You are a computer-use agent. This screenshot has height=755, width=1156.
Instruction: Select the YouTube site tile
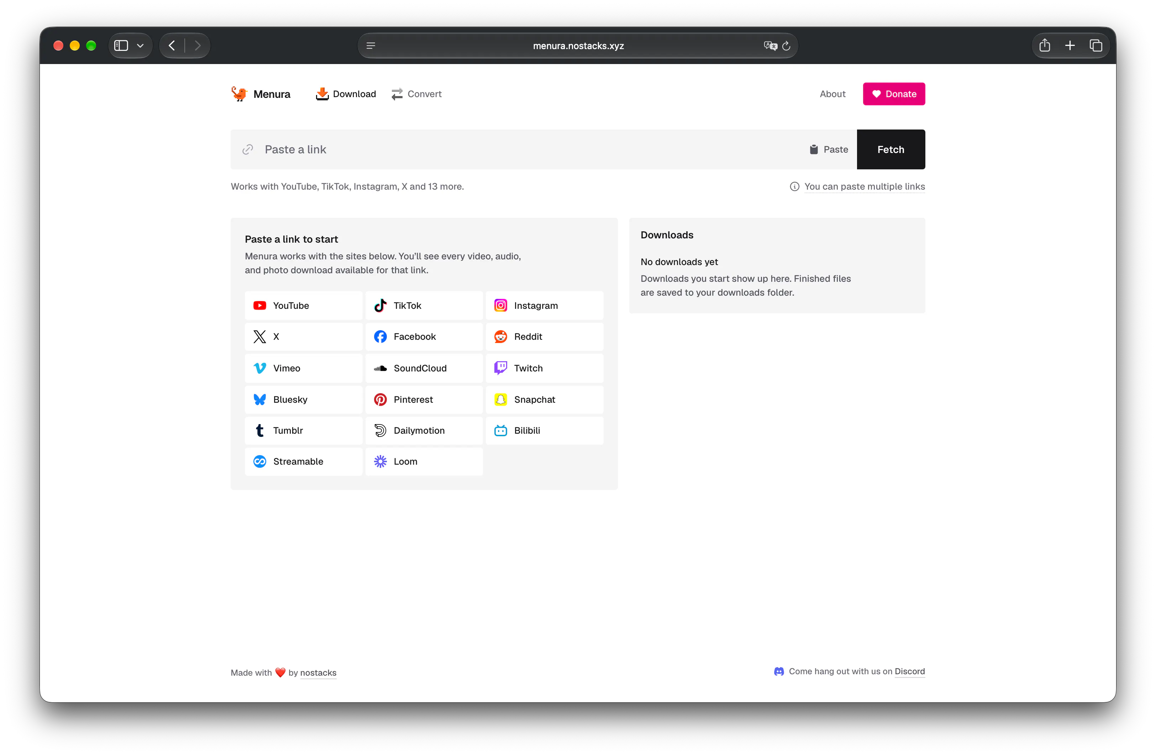coord(304,305)
